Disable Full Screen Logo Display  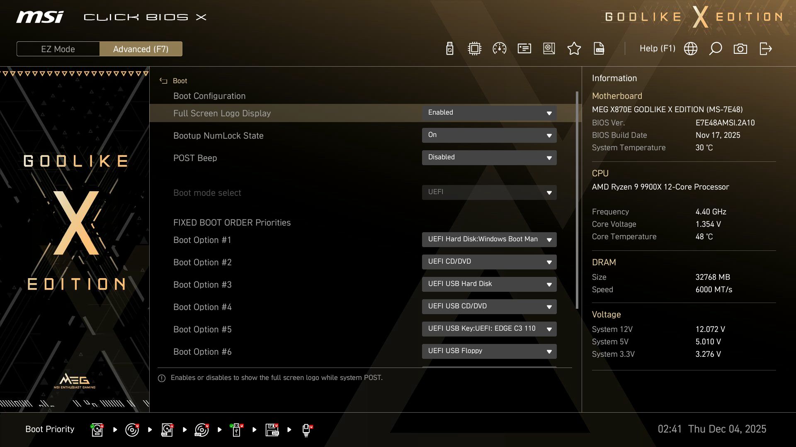point(489,113)
